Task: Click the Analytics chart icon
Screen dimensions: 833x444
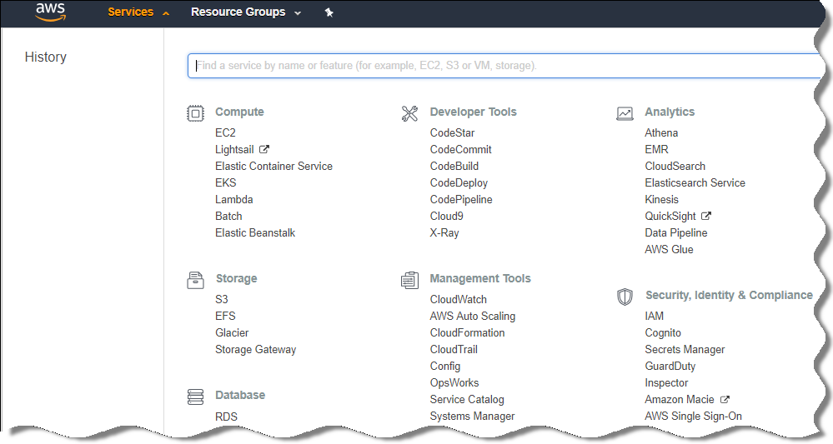Action: 625,113
